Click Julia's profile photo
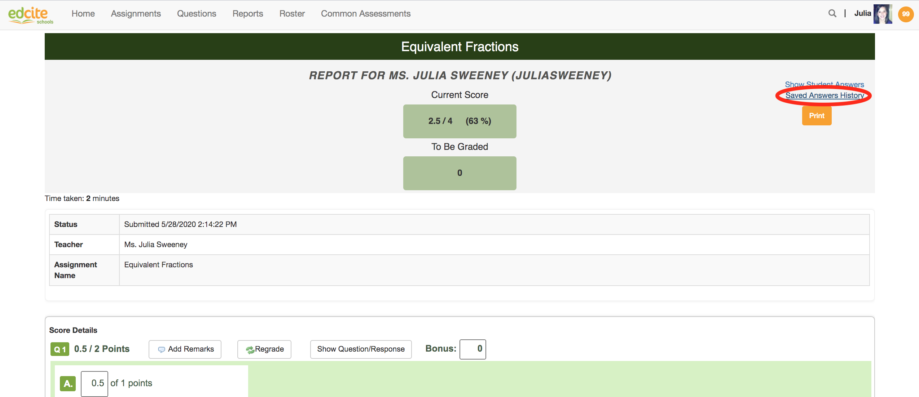This screenshot has height=397, width=919. click(x=883, y=14)
